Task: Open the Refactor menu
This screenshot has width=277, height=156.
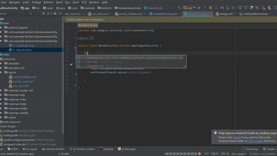Action: pos(48,2)
